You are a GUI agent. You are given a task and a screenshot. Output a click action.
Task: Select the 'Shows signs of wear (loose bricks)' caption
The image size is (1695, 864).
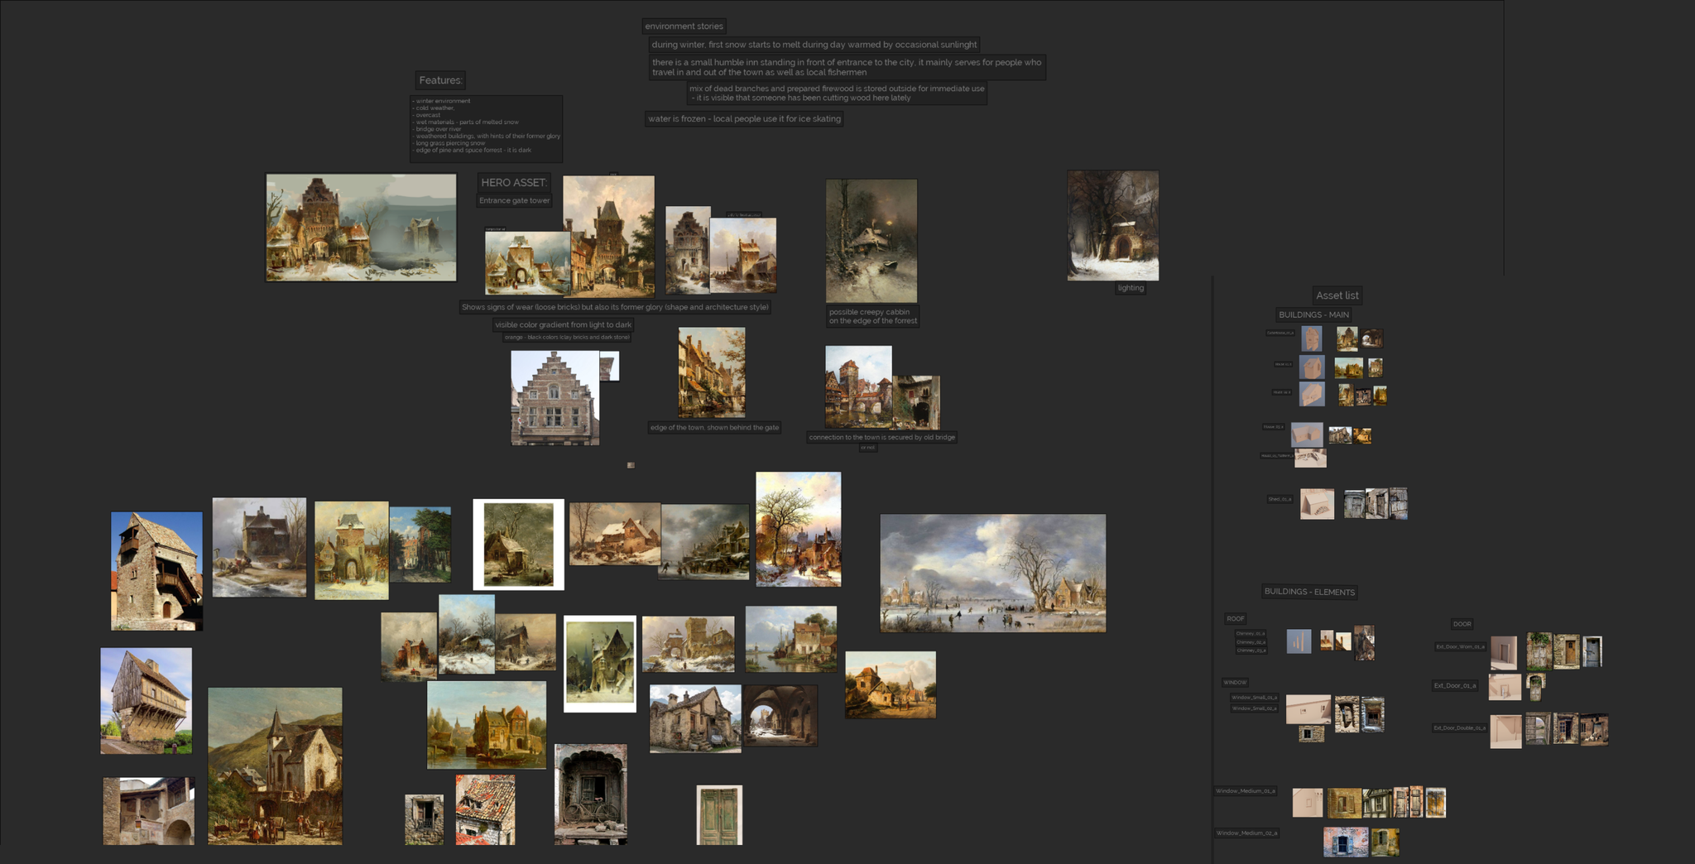pos(615,307)
